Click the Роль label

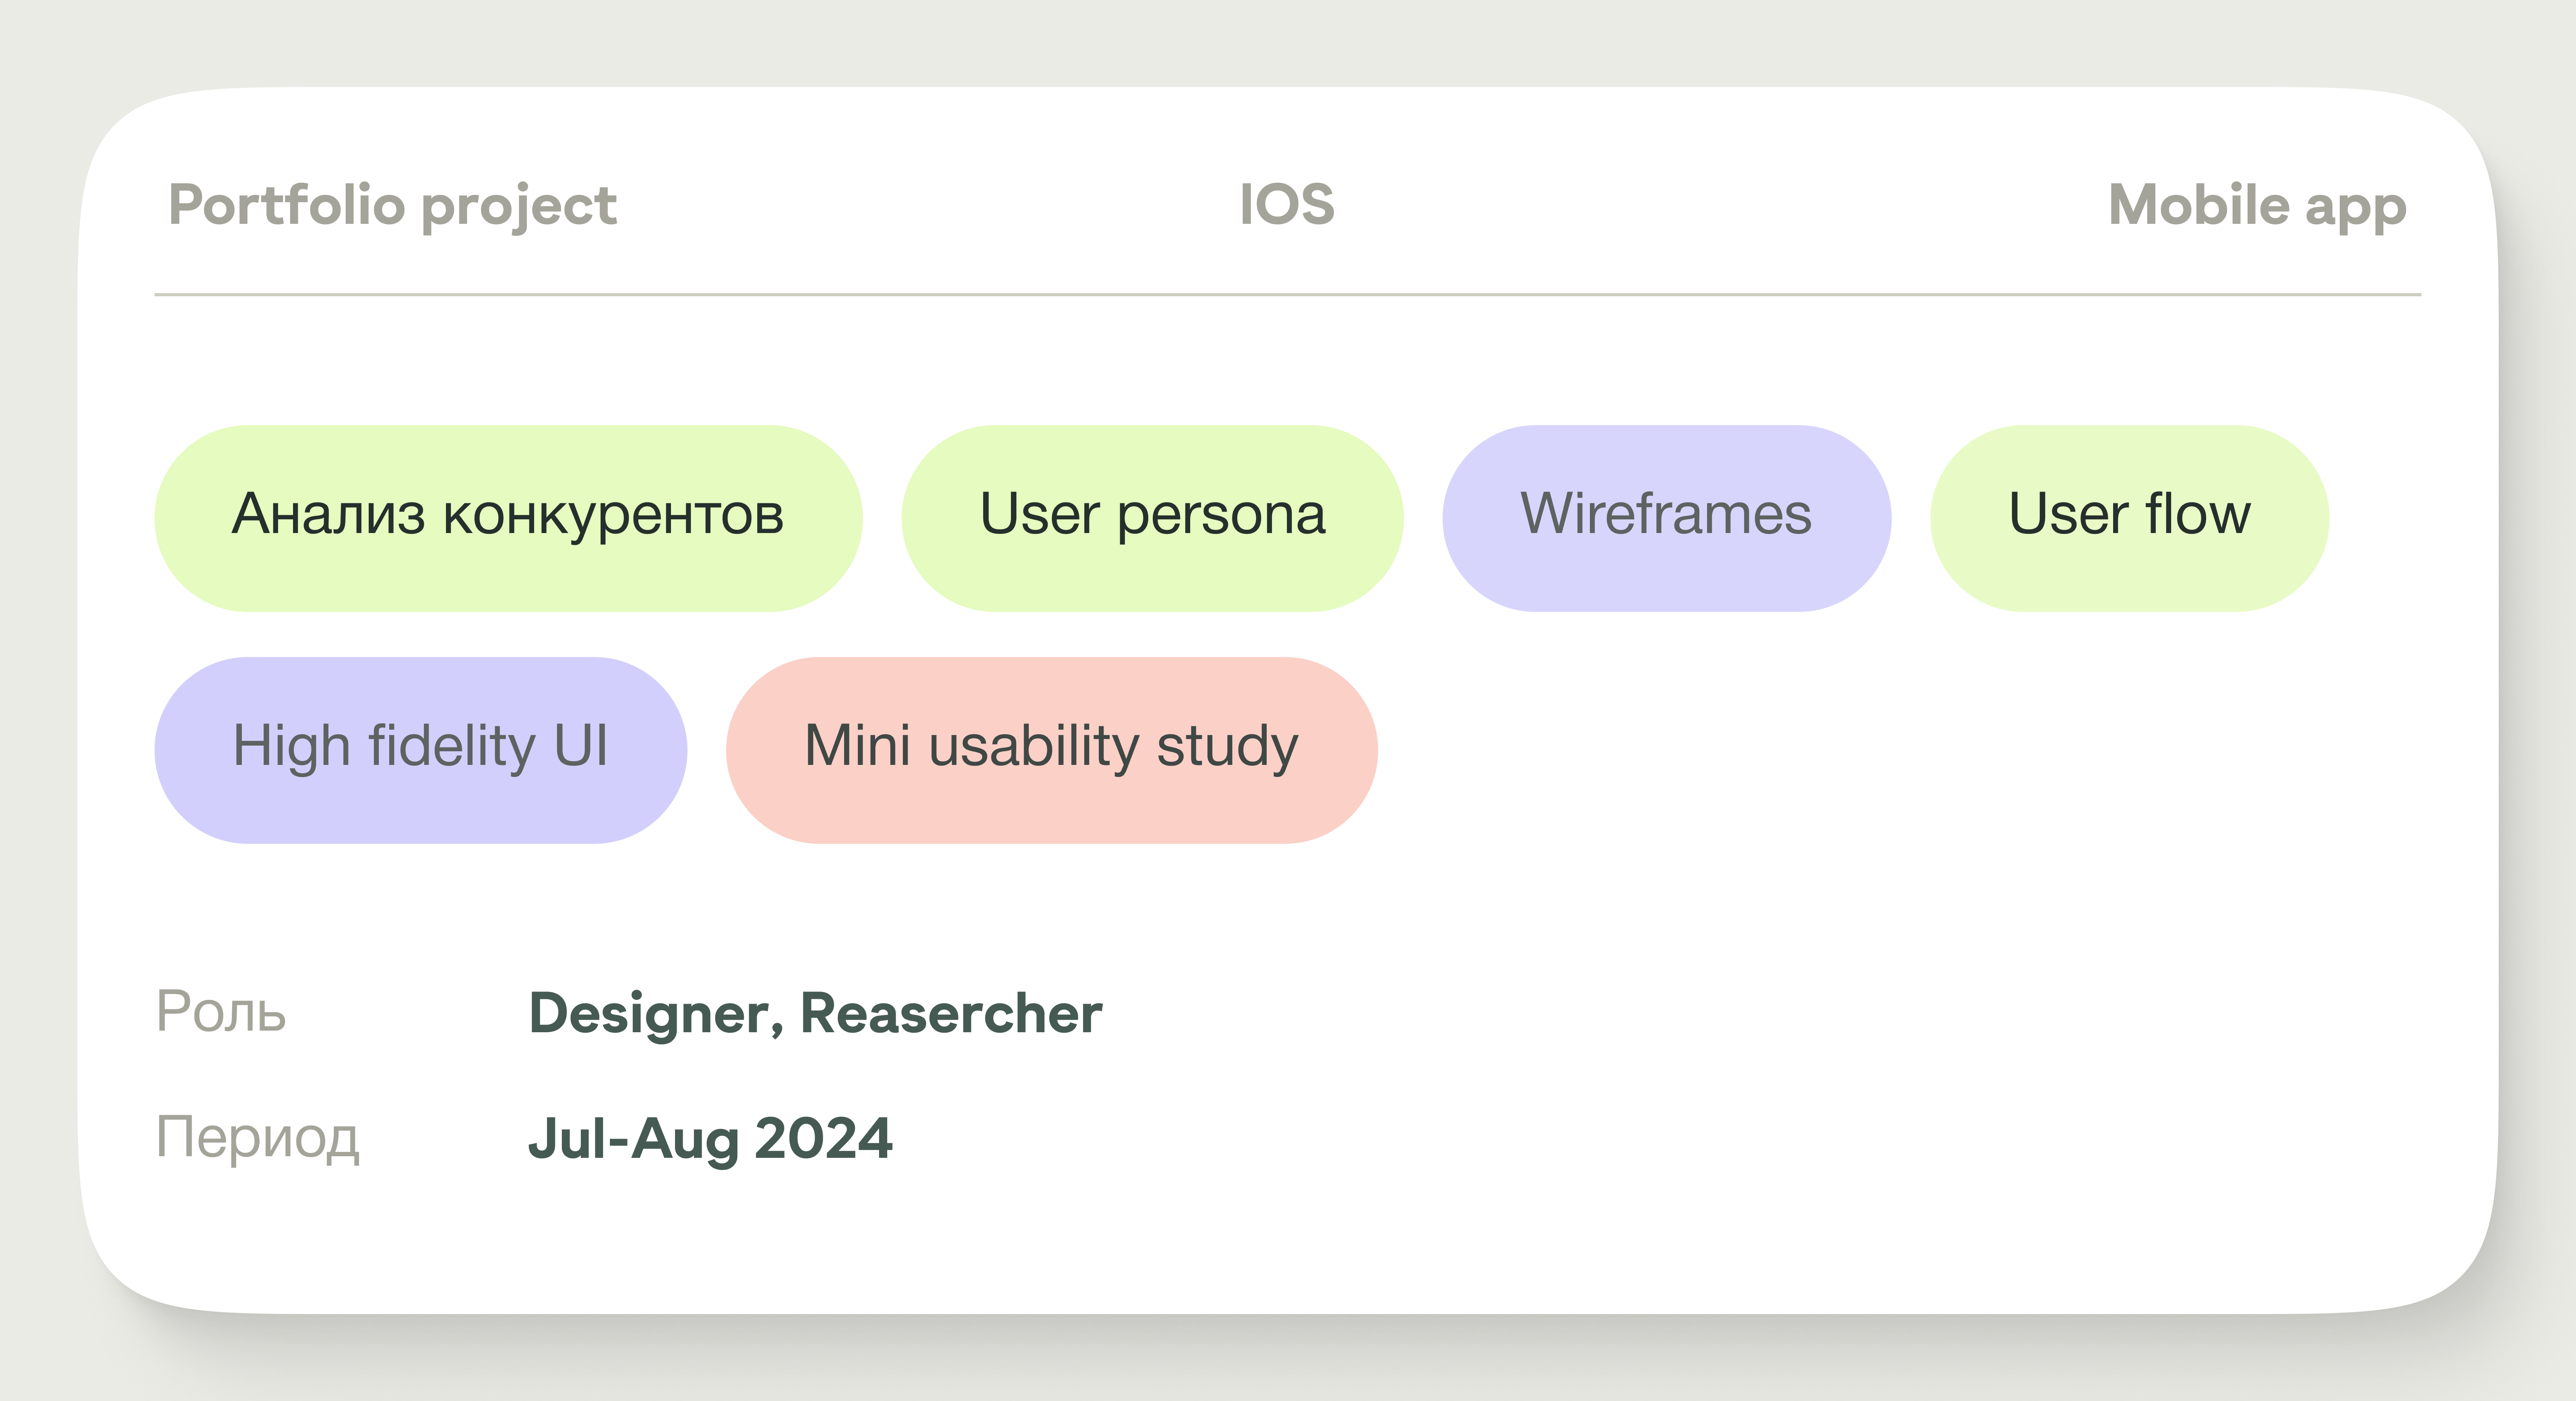[221, 1012]
